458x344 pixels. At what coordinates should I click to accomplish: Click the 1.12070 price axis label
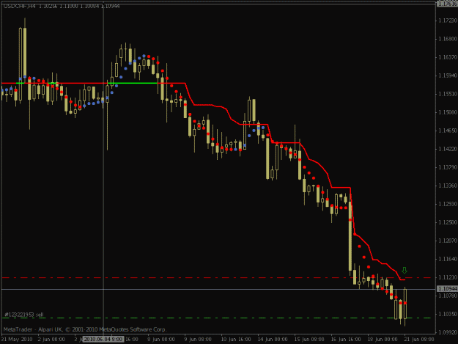[448, 241]
